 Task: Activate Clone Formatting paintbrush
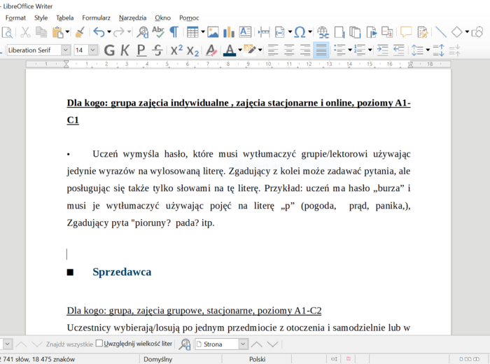(80, 32)
